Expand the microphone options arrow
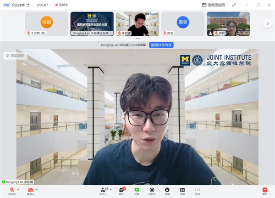The height and width of the screenshot is (198, 275). [x=18, y=189]
